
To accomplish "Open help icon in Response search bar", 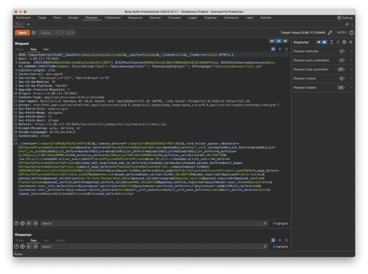I will pyautogui.click(x=16, y=247).
